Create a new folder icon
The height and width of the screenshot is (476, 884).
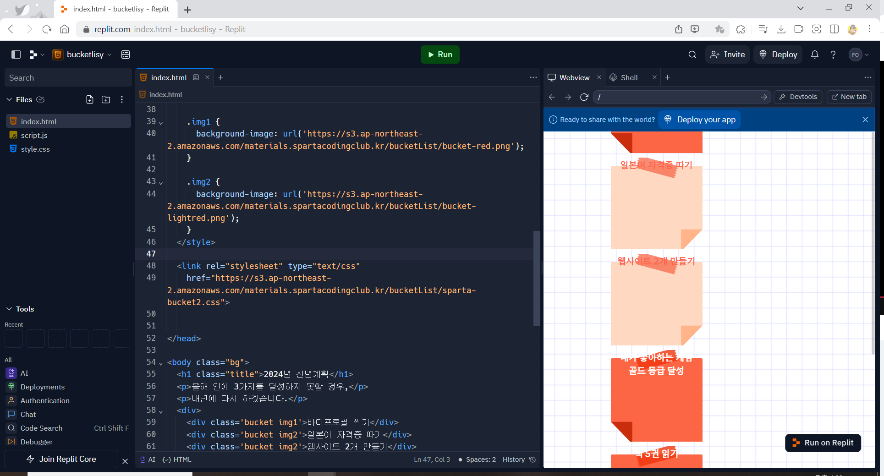point(106,99)
